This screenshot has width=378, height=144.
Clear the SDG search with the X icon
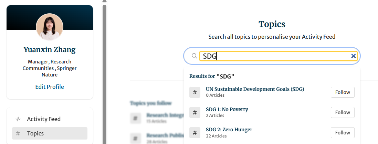tap(353, 56)
